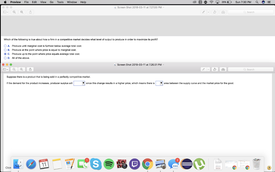Open the Window menu
Screen dimensions: 275x172
[72, 2]
